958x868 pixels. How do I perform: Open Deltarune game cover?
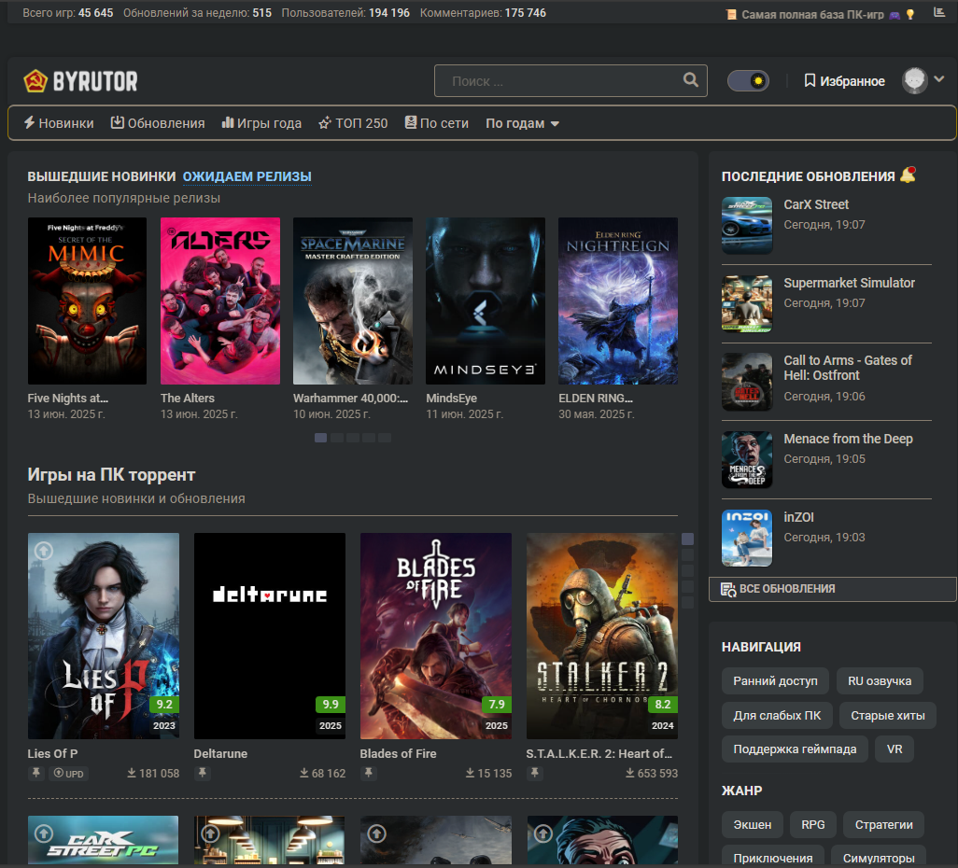pos(270,636)
